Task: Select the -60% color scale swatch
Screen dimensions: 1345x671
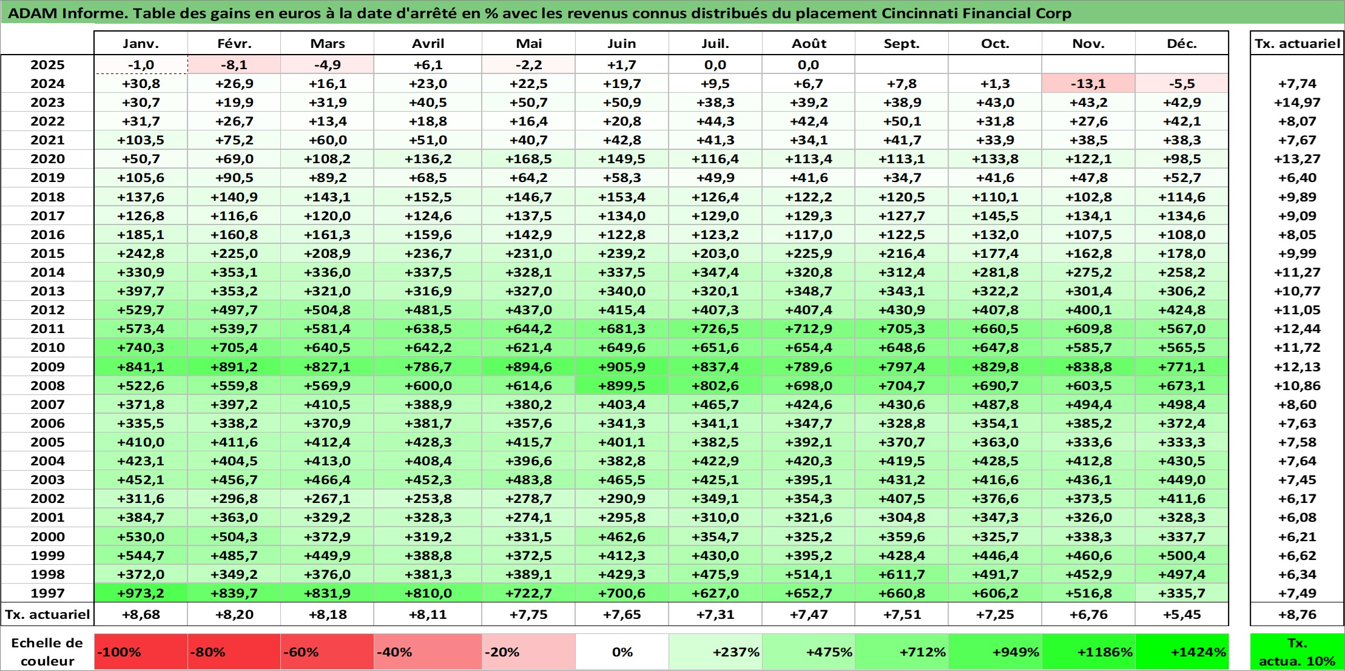Action: coord(328,652)
